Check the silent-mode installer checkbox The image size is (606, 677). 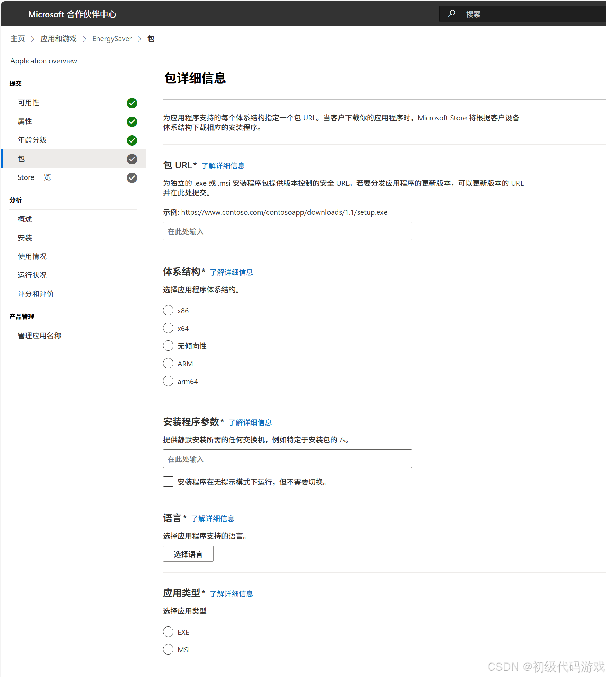168,482
